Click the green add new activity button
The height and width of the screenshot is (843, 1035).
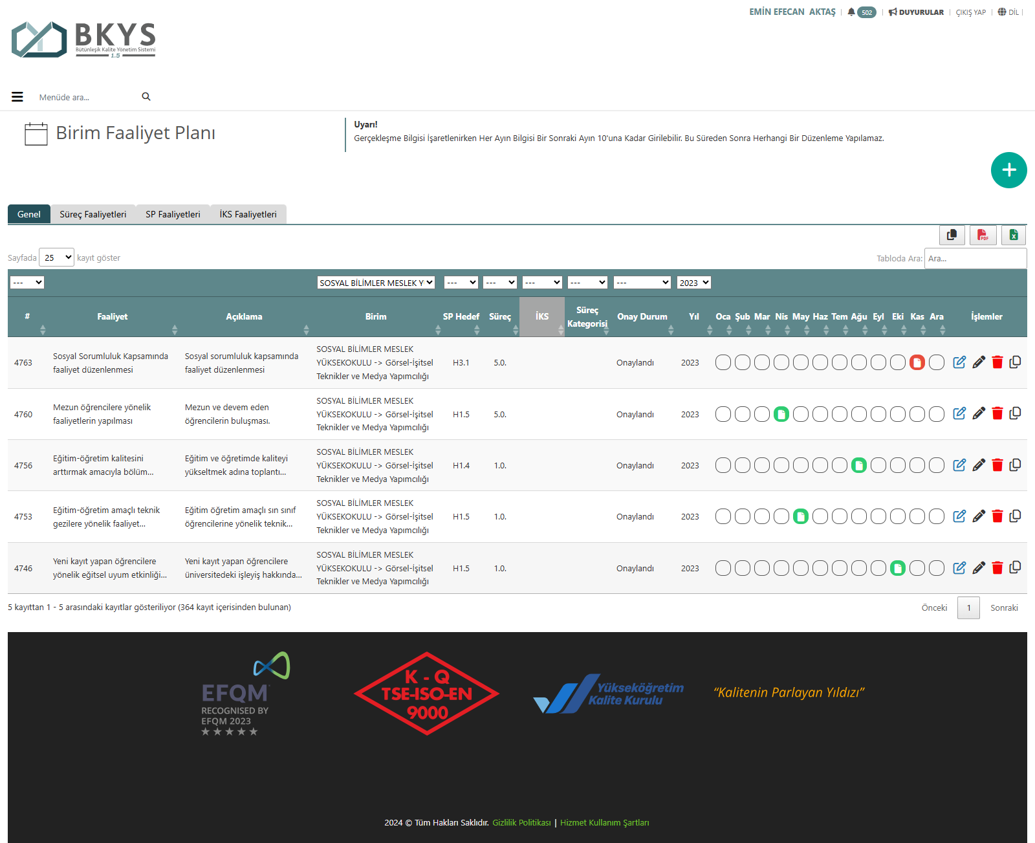point(1008,170)
